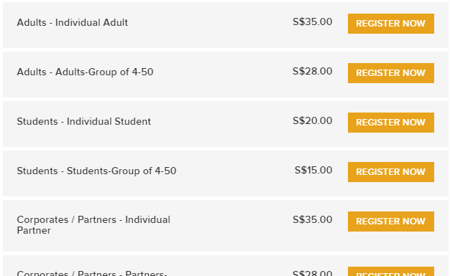Select the Corporates / Partners - Individual Partner label
The image size is (450, 276).
tap(93, 225)
